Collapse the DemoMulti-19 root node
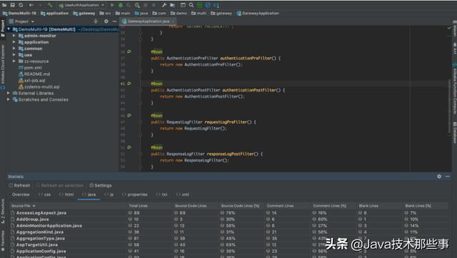 [x=9, y=29]
